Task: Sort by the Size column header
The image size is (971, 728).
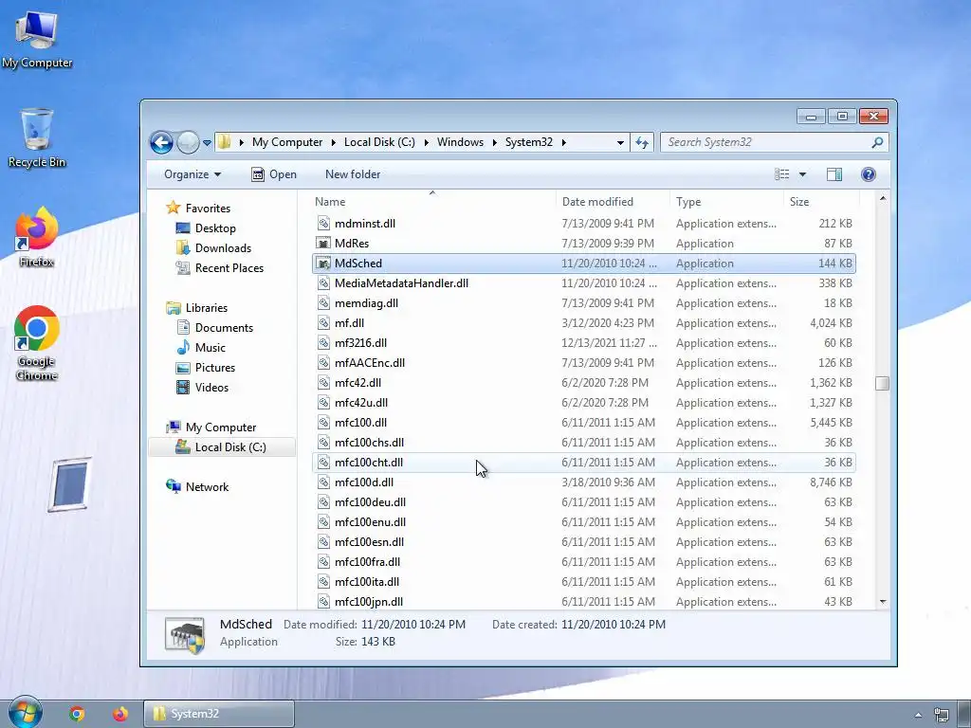Action: coord(821,202)
